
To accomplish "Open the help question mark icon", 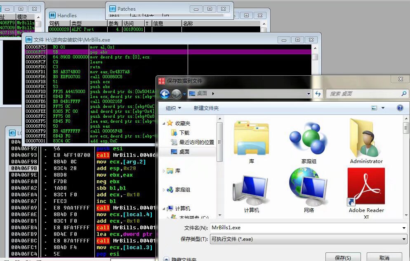I will pos(400,108).
